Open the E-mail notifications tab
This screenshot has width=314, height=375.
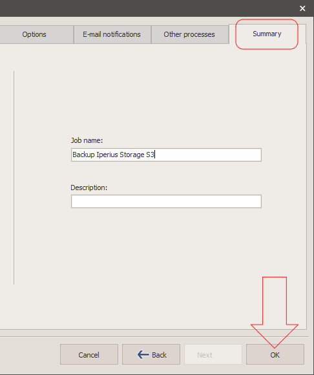pos(112,34)
